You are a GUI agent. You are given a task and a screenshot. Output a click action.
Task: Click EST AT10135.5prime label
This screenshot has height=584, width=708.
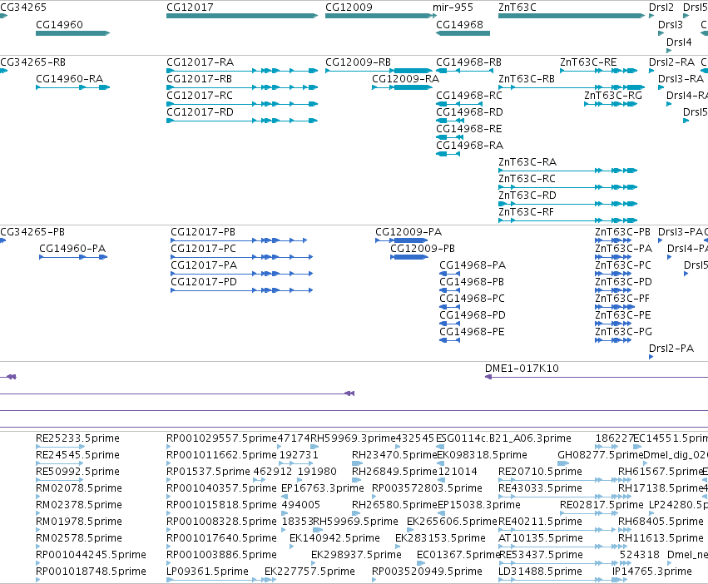point(541,538)
